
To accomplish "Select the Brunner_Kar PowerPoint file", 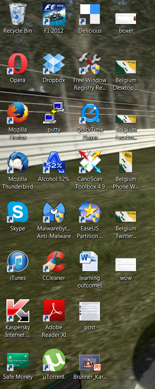I will coord(90,363).
